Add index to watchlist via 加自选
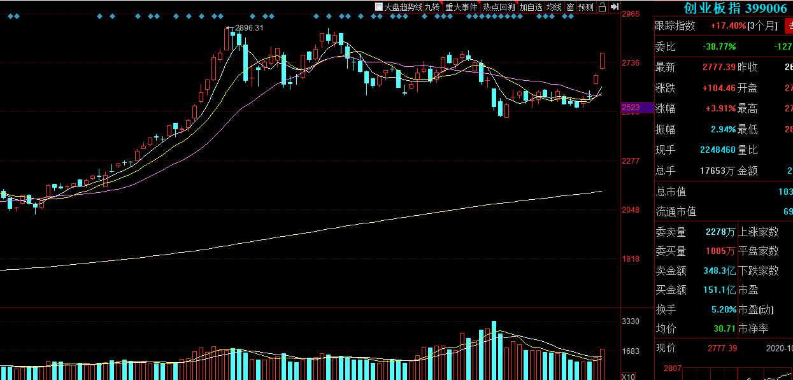 coord(531,7)
